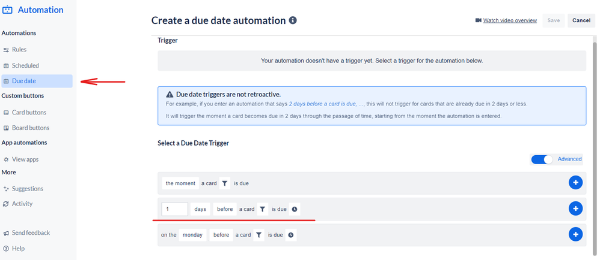
Task: Click 'Due date triggers are not retroactive.' text
Action: pos(228,95)
